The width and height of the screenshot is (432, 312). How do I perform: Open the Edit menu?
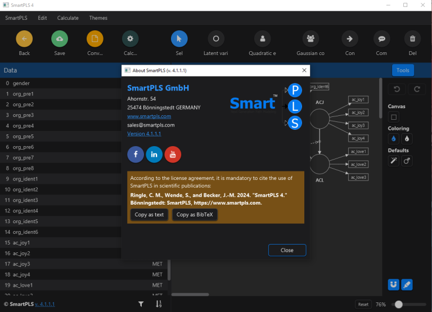point(42,18)
